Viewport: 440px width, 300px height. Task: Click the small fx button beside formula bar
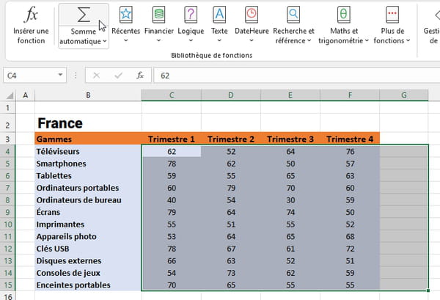click(140, 76)
